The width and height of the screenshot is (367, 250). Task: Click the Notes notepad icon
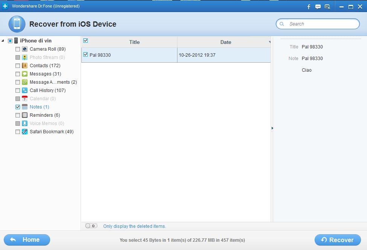point(24,107)
